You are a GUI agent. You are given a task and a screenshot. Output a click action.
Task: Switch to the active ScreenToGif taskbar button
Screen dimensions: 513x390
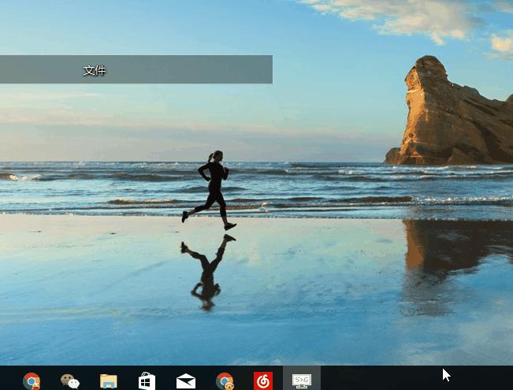pyautogui.click(x=302, y=381)
